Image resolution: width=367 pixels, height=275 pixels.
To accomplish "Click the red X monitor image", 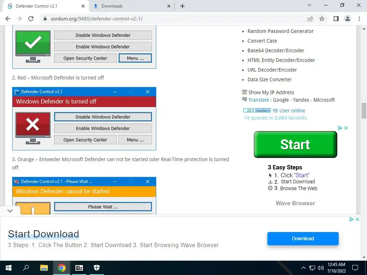I will (33, 128).
